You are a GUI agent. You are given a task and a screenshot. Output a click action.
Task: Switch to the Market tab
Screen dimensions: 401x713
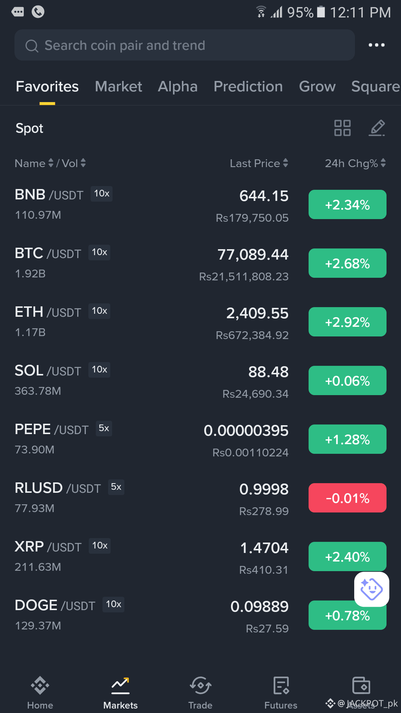pyautogui.click(x=118, y=87)
